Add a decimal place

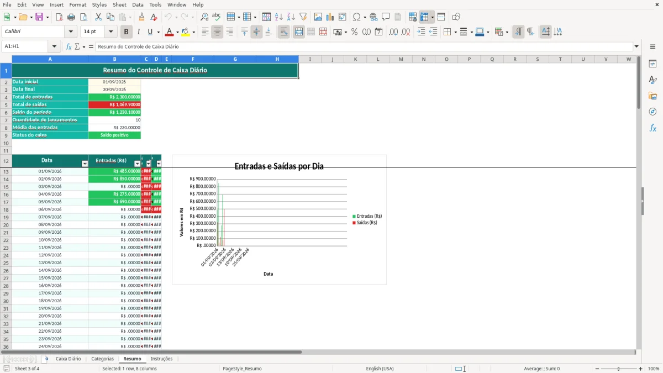tap(393, 32)
